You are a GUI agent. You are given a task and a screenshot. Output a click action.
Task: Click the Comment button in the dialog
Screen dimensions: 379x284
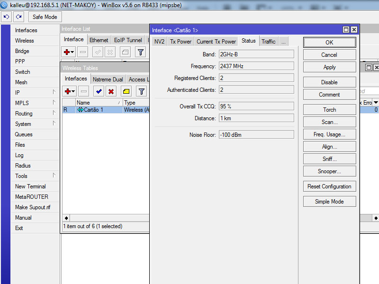click(x=329, y=95)
